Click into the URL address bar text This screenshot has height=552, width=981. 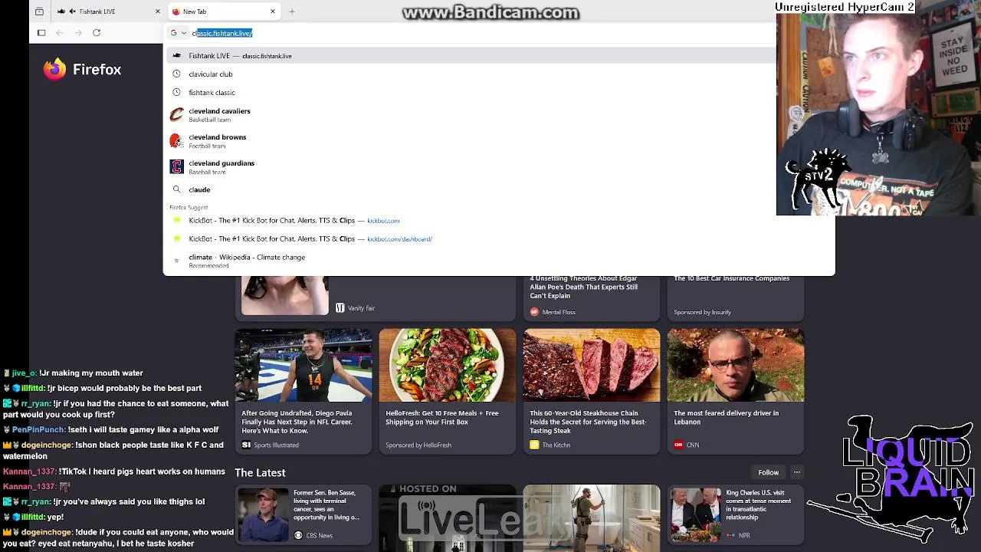pos(222,33)
